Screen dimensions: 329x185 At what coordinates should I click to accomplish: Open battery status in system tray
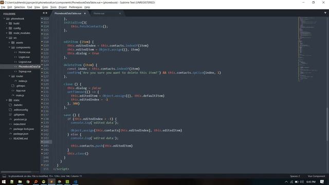(297, 182)
